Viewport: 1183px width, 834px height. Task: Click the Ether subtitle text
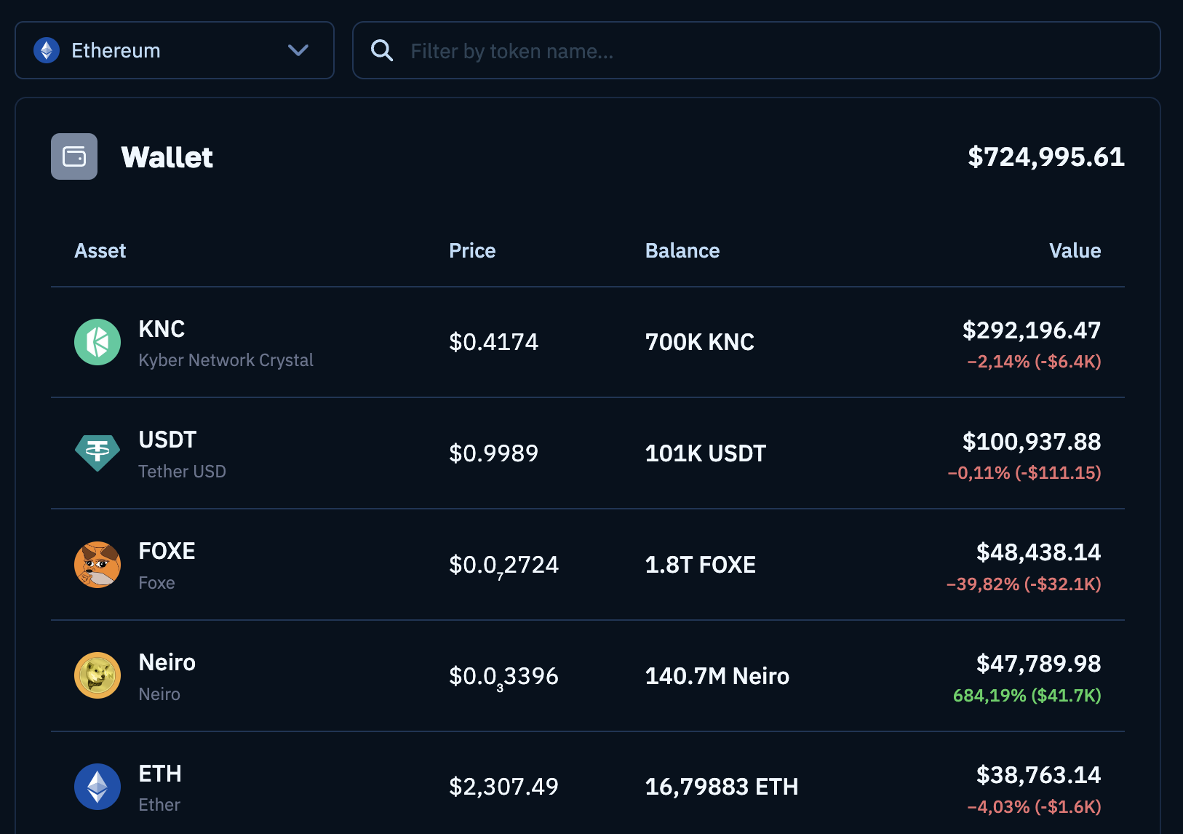(159, 805)
